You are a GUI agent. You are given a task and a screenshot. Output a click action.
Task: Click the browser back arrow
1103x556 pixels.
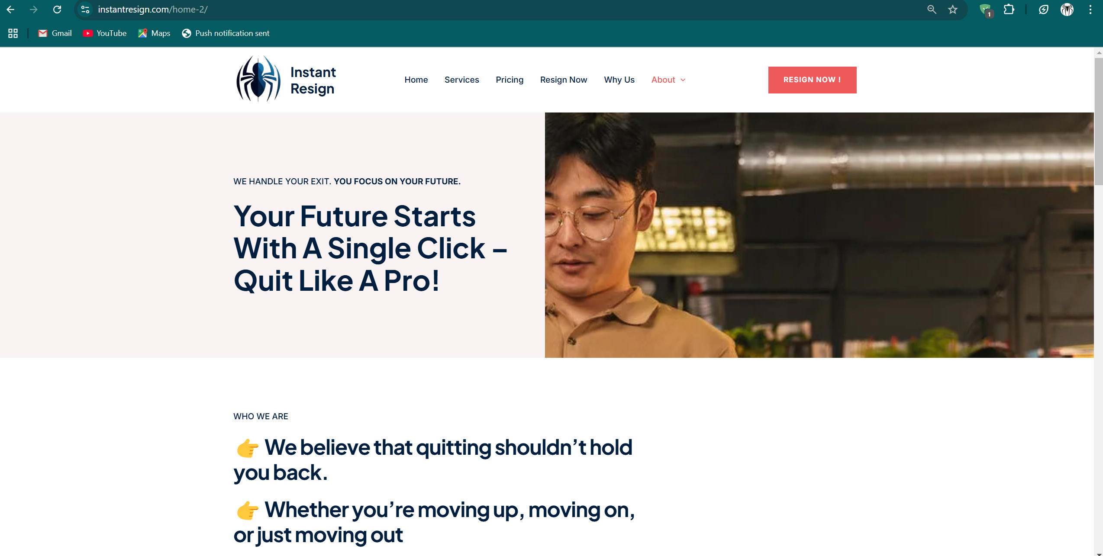coord(11,10)
